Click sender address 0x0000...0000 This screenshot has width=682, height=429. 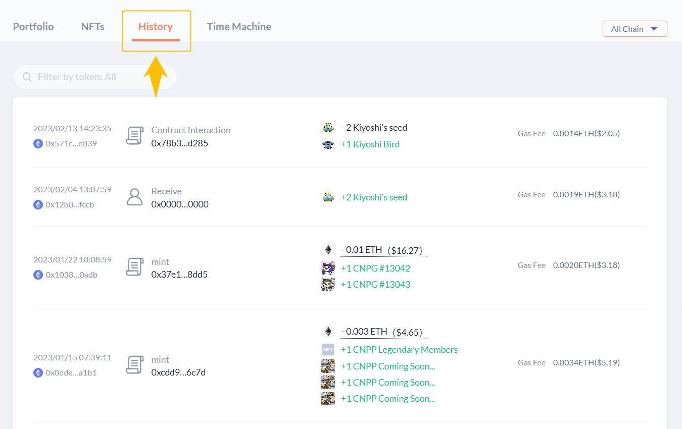pyautogui.click(x=180, y=204)
